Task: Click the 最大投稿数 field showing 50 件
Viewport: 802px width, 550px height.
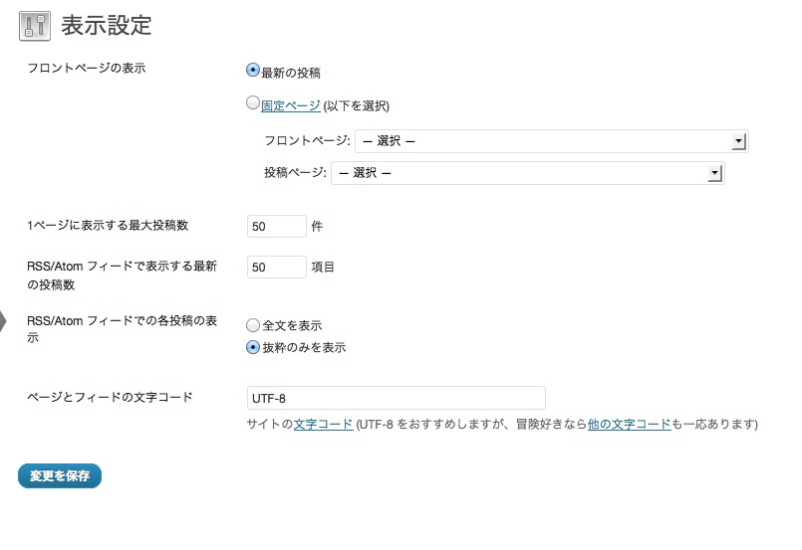Action: coord(277,226)
